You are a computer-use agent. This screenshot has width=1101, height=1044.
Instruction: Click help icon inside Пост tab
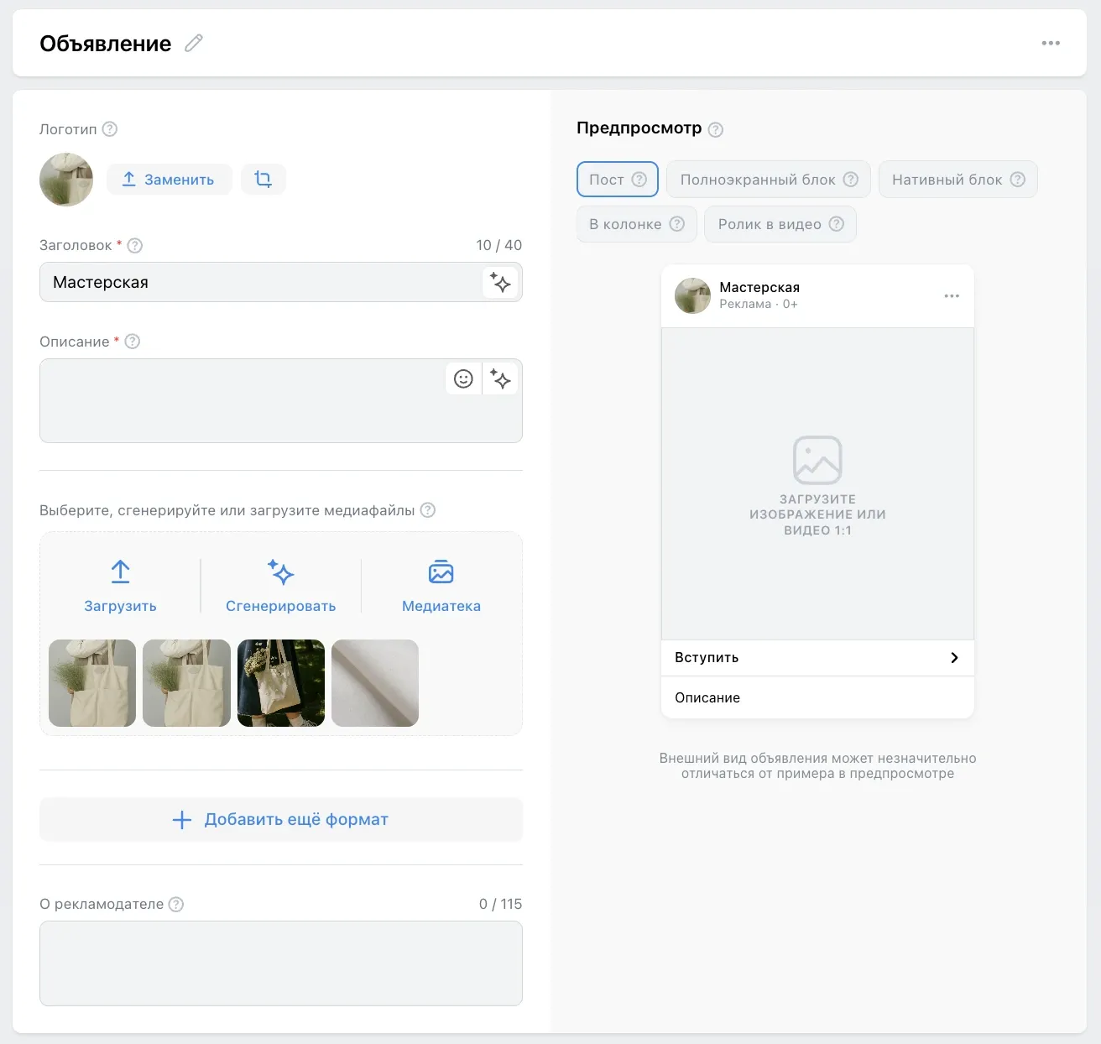click(639, 180)
